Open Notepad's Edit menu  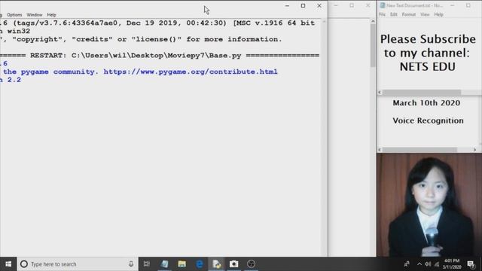coord(394,14)
